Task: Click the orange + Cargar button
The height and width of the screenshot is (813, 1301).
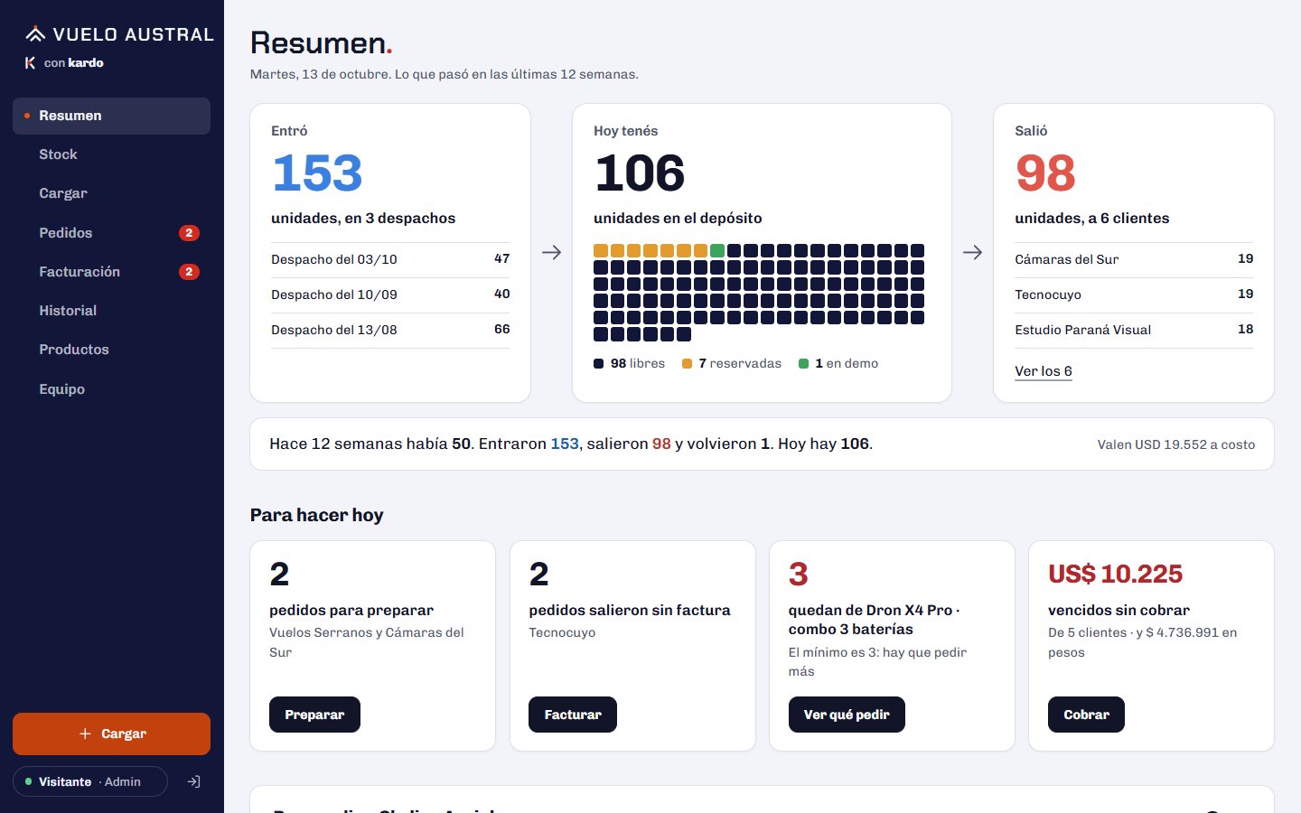Action: [111, 734]
